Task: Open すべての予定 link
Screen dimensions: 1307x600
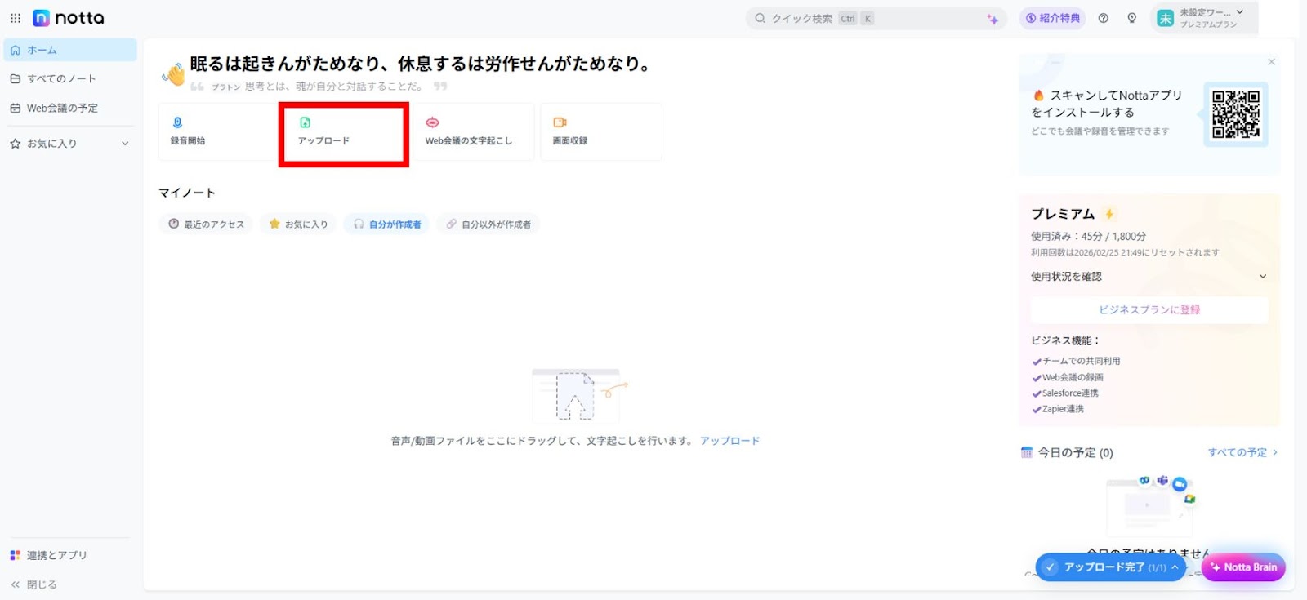Action: pos(1242,452)
